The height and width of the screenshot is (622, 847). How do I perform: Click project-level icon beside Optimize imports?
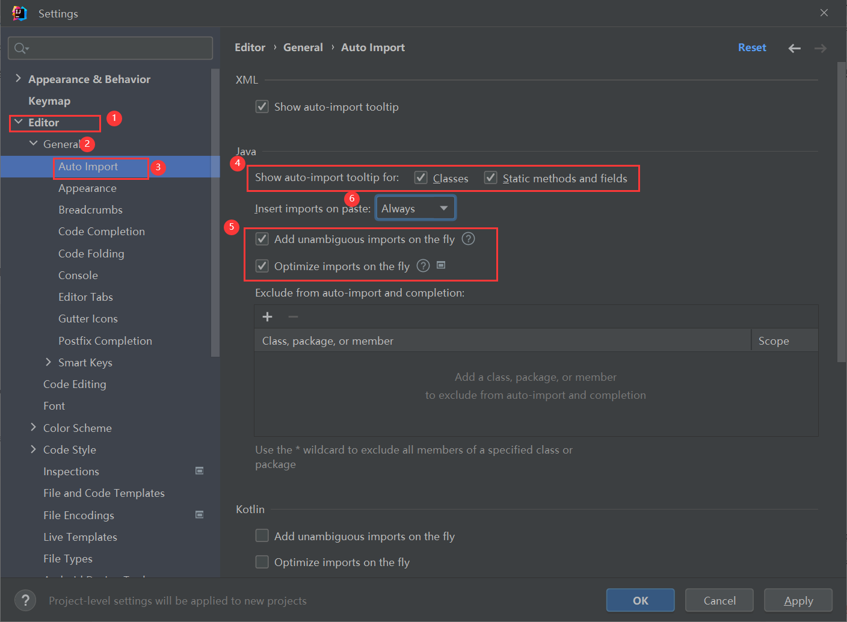click(x=441, y=265)
